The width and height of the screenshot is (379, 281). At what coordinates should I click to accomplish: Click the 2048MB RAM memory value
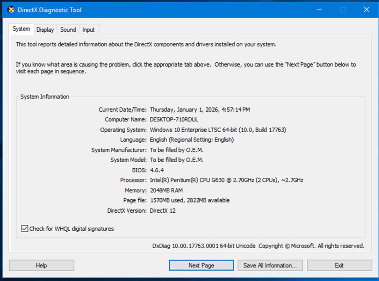[x=166, y=190]
